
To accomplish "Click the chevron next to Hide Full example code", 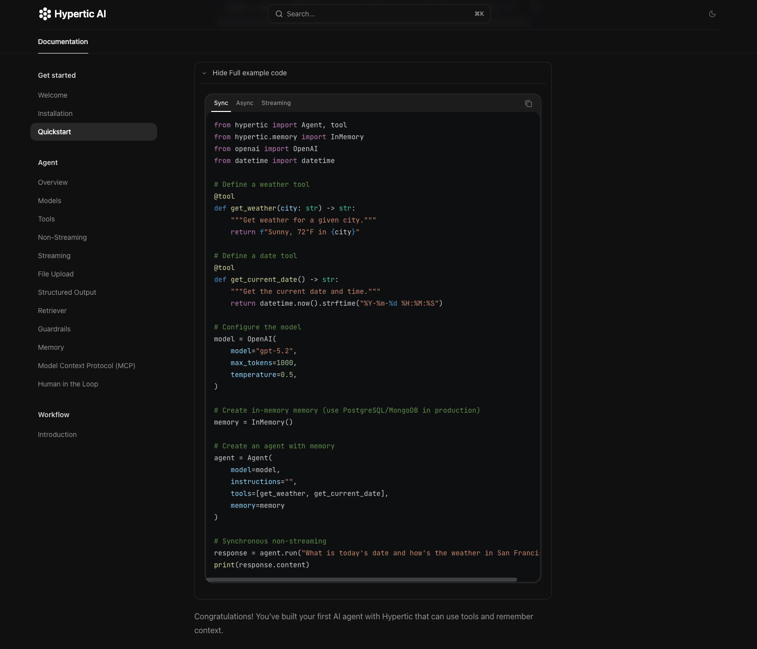I will [204, 73].
